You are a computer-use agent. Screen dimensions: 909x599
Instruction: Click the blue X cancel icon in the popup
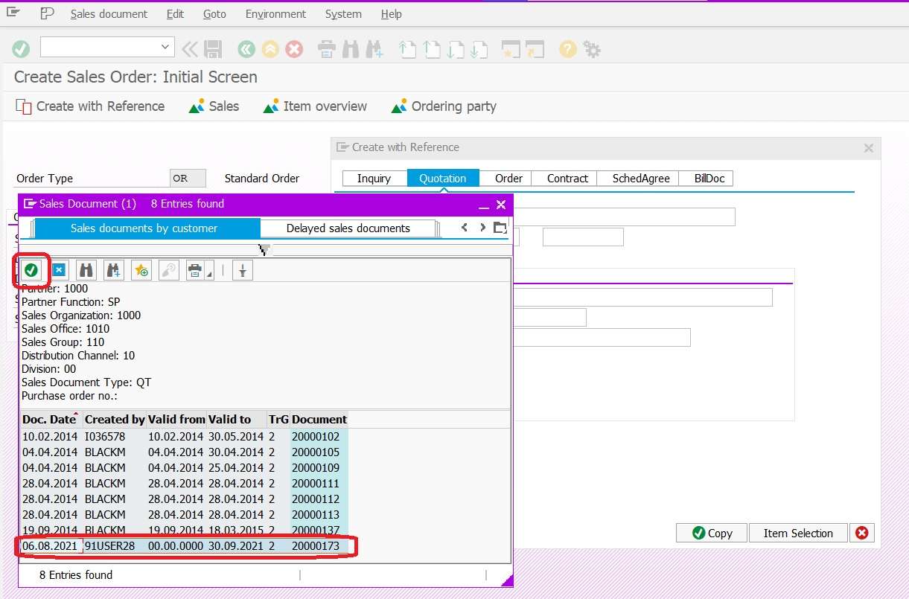(x=58, y=269)
